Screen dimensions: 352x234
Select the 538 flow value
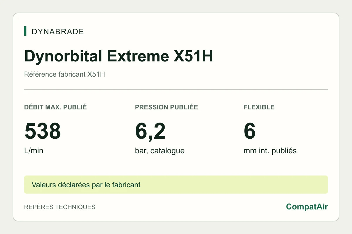[43, 131]
